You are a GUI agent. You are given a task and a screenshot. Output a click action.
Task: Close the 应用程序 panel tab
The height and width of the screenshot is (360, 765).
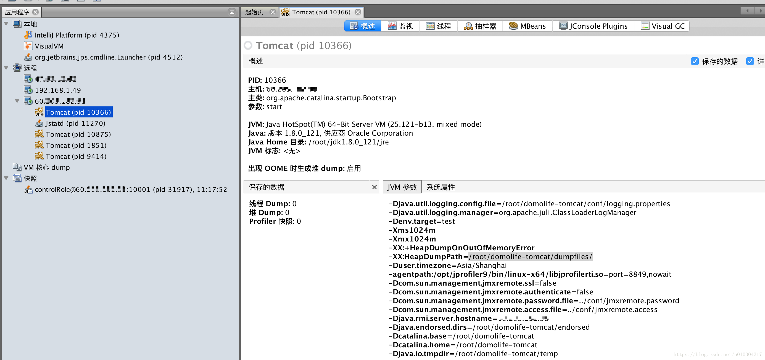(35, 12)
